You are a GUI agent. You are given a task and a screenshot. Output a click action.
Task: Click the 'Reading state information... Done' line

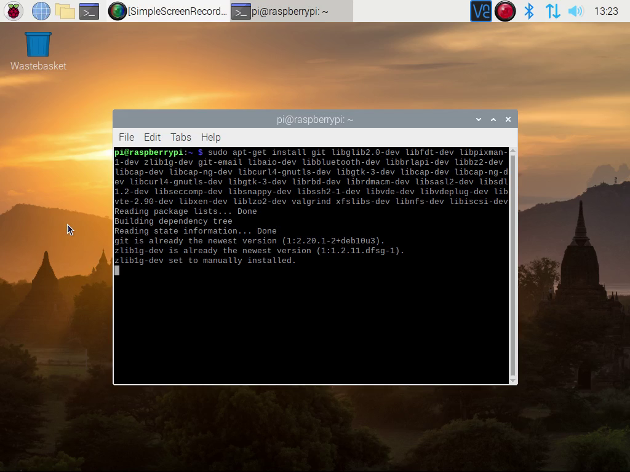tap(195, 231)
